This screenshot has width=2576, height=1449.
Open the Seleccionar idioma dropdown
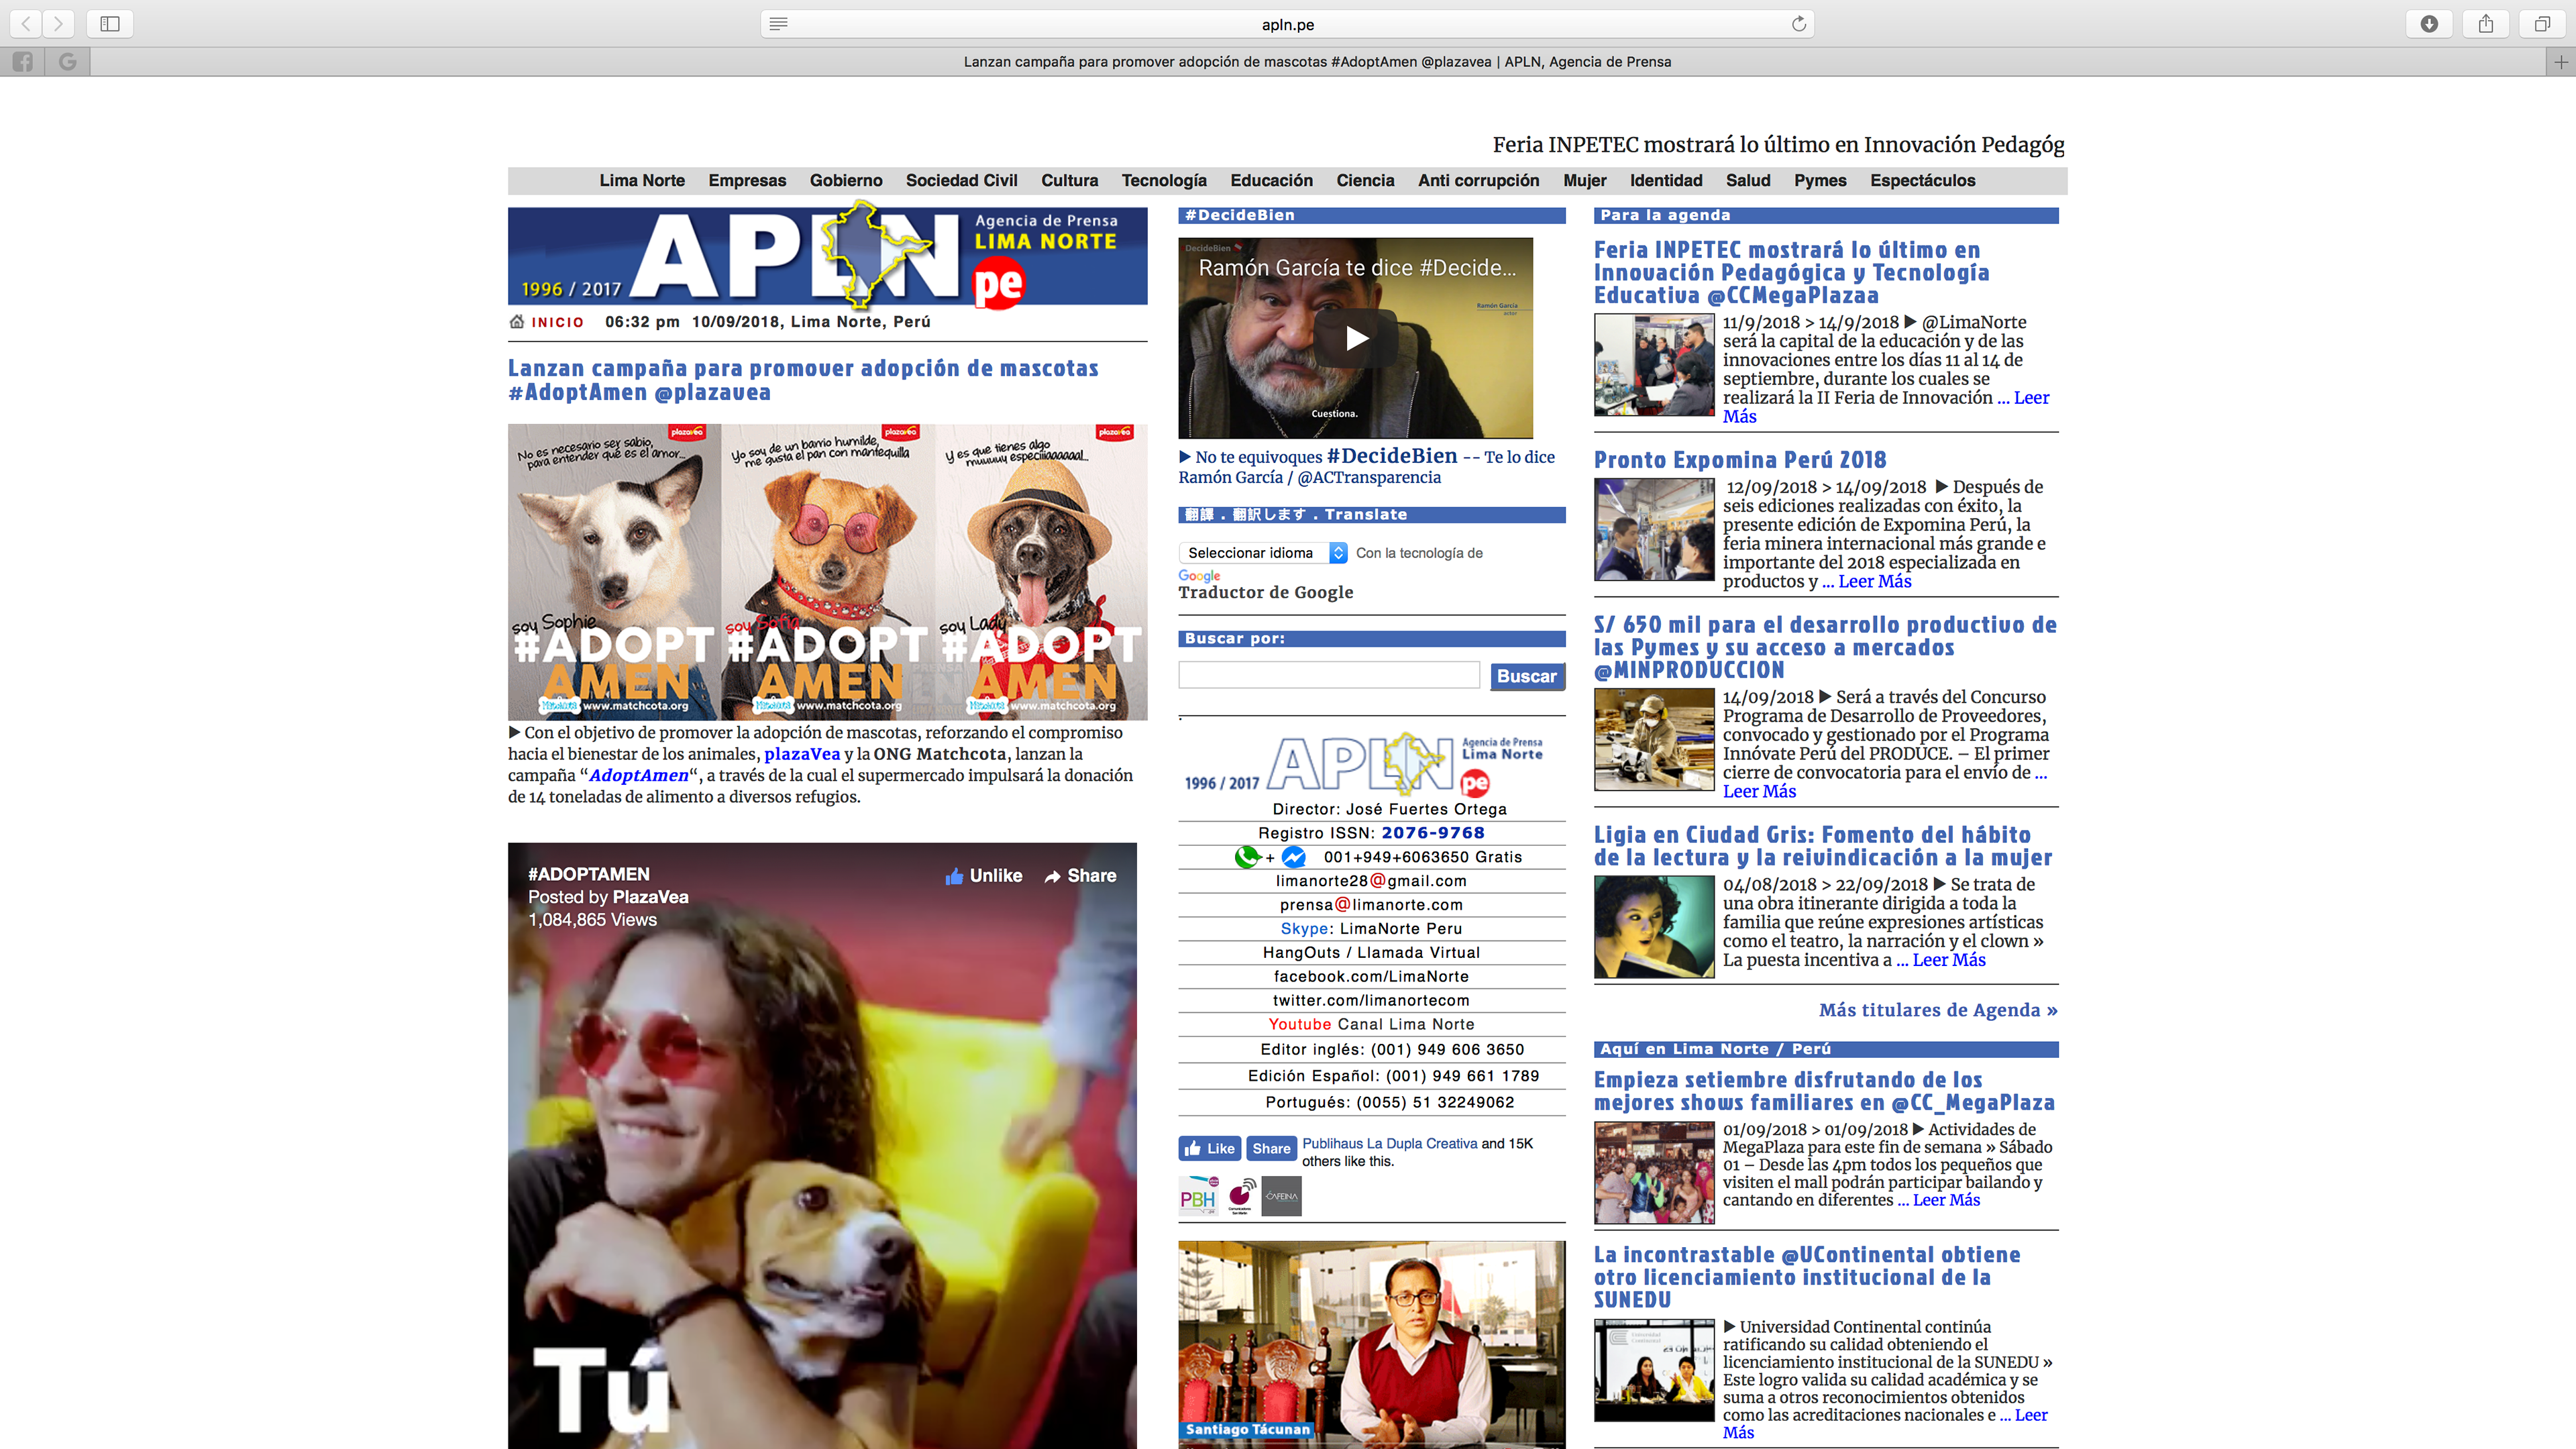coord(1263,553)
